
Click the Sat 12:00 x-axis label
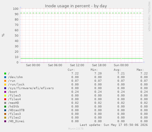(77, 65)
